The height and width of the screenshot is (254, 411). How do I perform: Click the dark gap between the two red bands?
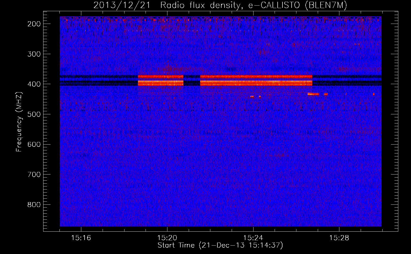point(192,80)
